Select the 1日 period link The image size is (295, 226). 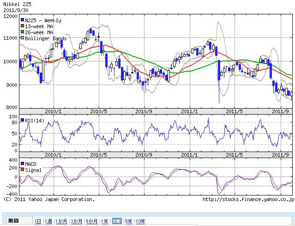(38, 221)
